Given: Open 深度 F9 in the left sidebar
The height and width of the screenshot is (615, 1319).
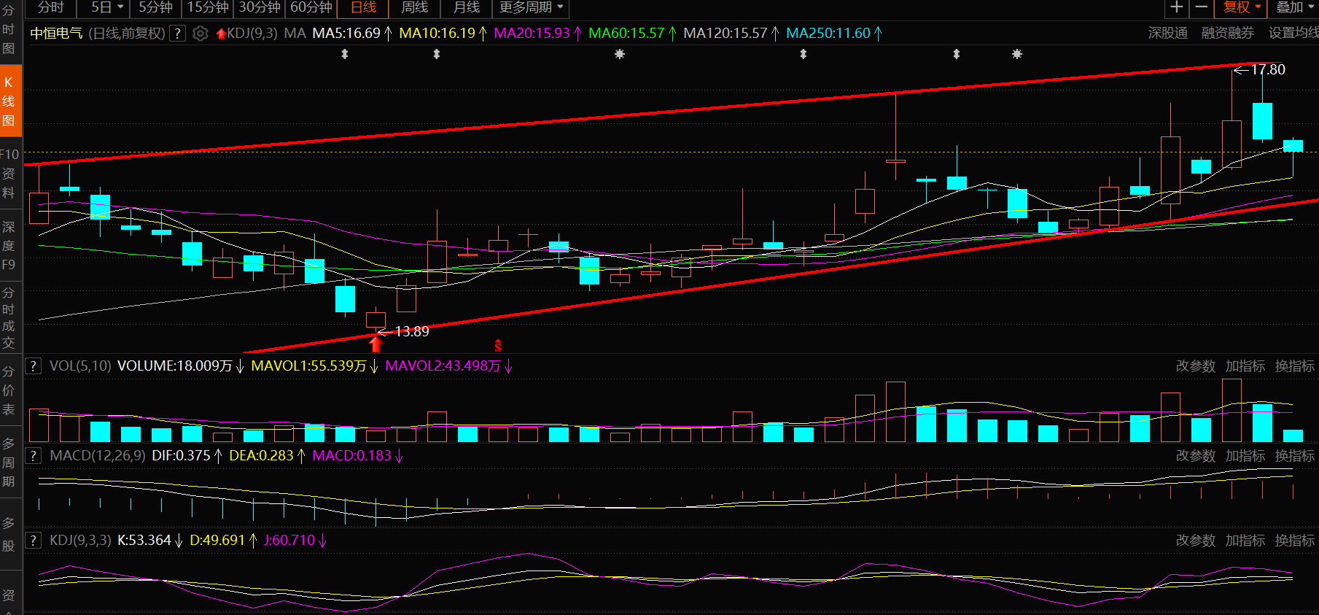Looking at the screenshot, I should point(9,246).
